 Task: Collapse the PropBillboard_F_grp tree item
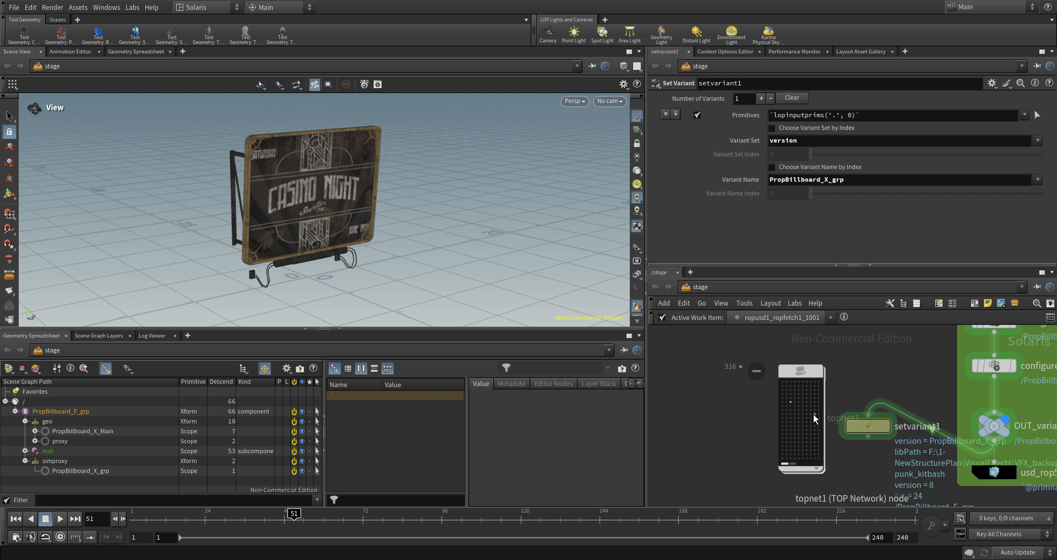(x=15, y=411)
